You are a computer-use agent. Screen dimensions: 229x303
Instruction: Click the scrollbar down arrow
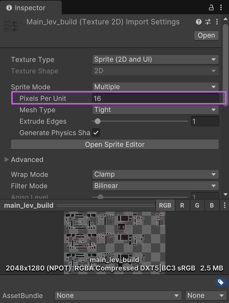(x=225, y=194)
